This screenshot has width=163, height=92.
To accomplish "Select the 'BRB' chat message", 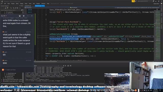I will (x=5, y=63).
